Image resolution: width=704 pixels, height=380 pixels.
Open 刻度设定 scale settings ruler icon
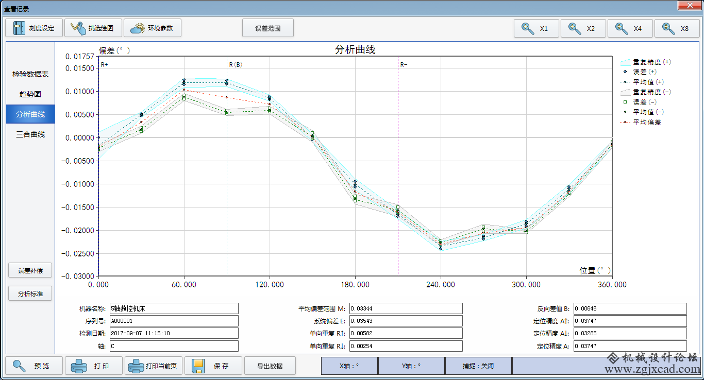(19, 28)
